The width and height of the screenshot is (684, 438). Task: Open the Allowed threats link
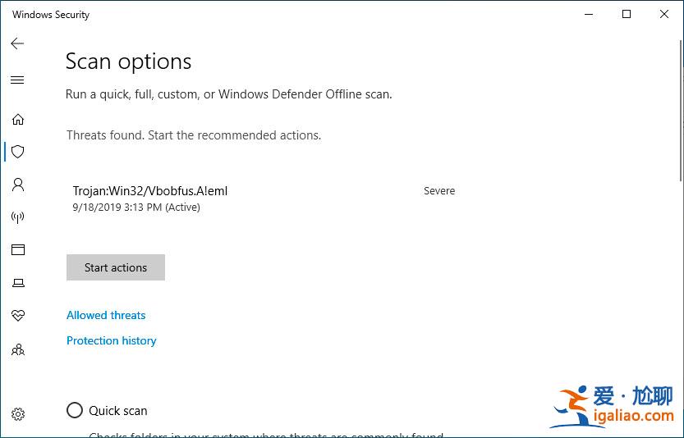click(x=106, y=315)
